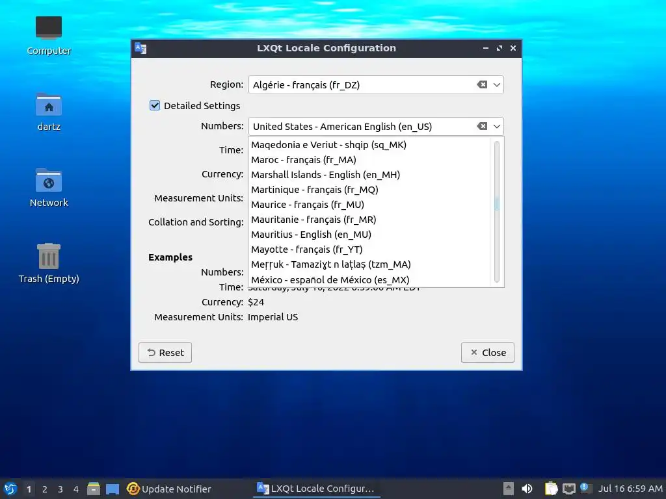666x499 pixels.
Task: Collapse the Numbers dropdown arrow
Action: click(x=496, y=126)
